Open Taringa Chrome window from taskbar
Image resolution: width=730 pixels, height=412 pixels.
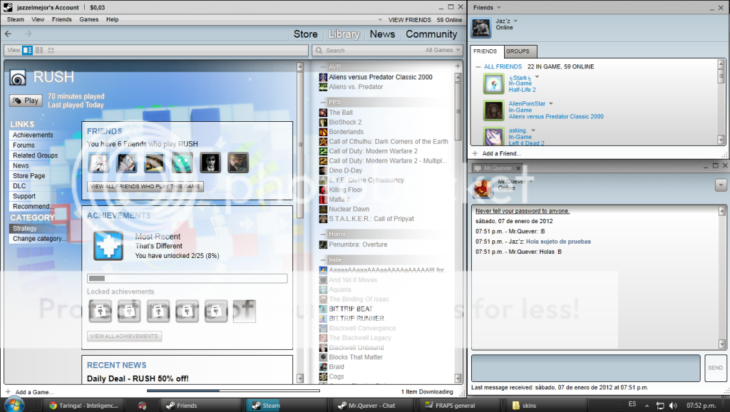pyautogui.click(x=84, y=406)
